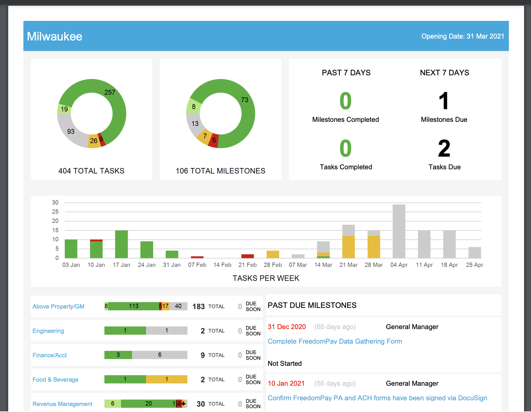Viewport: 531px width, 412px height.
Task: Click the 21 Feb red bar
Action: 247,256
